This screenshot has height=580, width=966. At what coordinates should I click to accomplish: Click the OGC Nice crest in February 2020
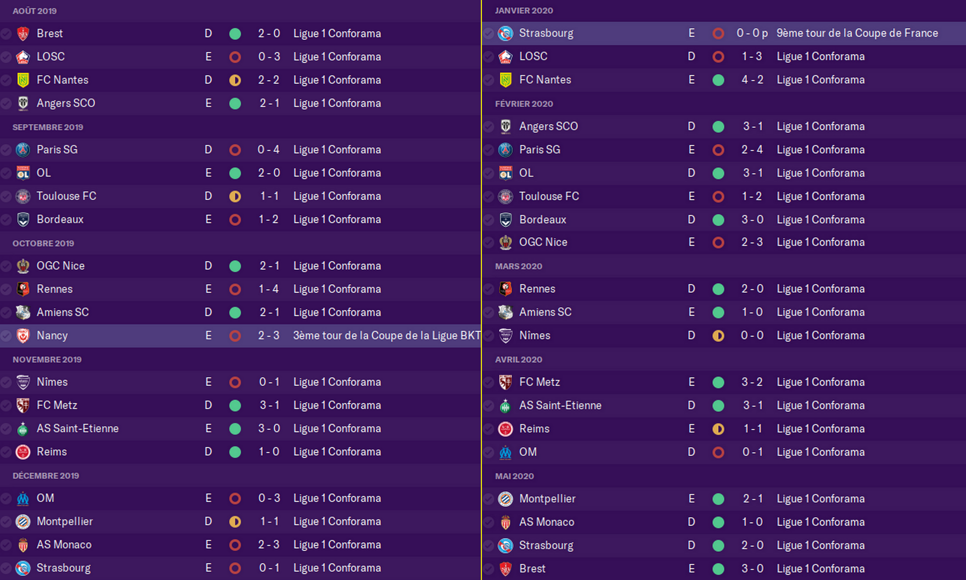coord(505,242)
